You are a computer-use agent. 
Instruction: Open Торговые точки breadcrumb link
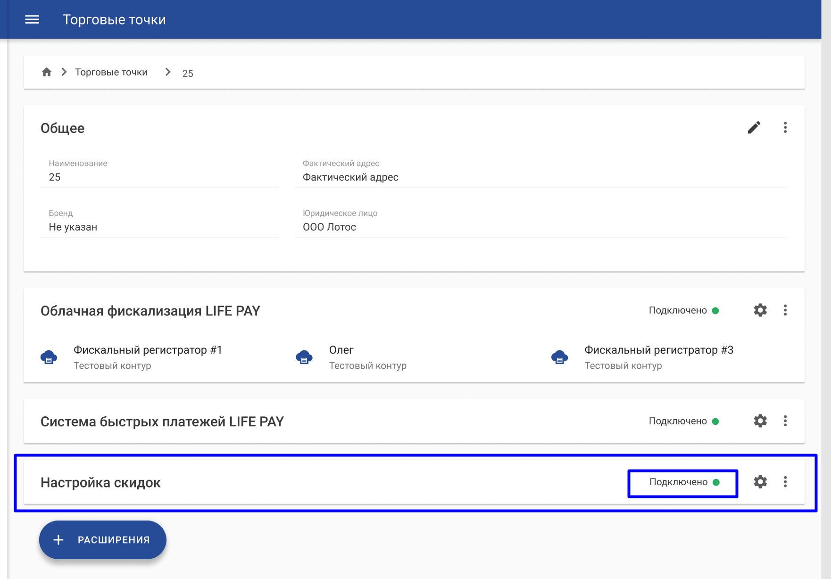pos(111,72)
